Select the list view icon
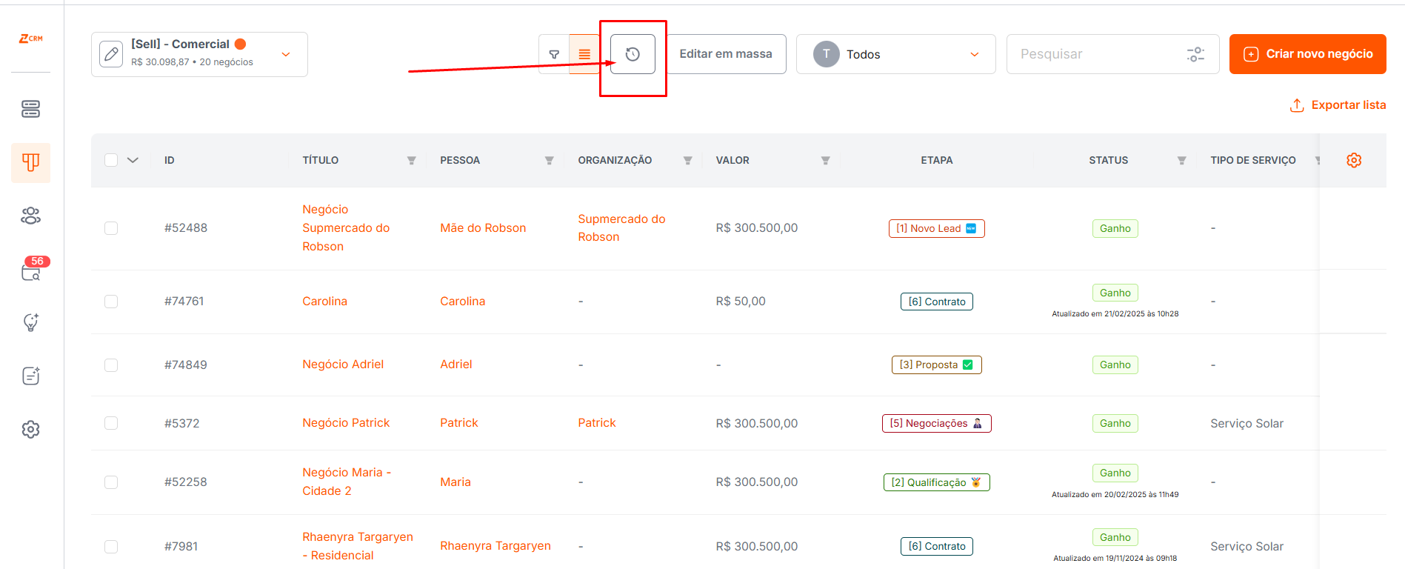The image size is (1405, 569). (584, 54)
